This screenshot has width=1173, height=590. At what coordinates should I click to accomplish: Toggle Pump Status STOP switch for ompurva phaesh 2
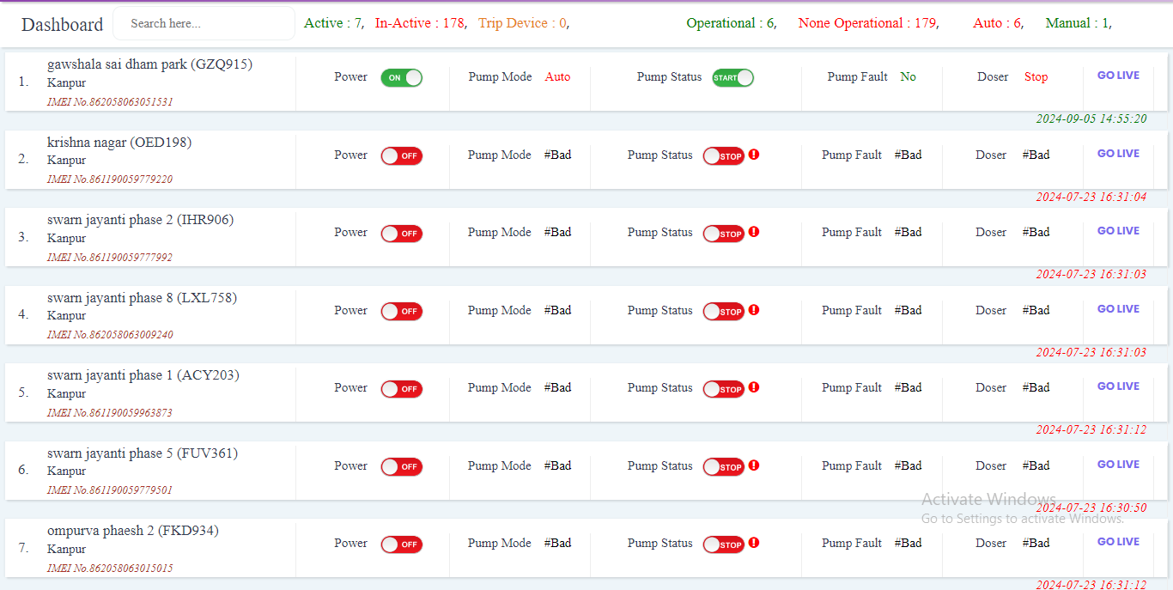(x=723, y=544)
